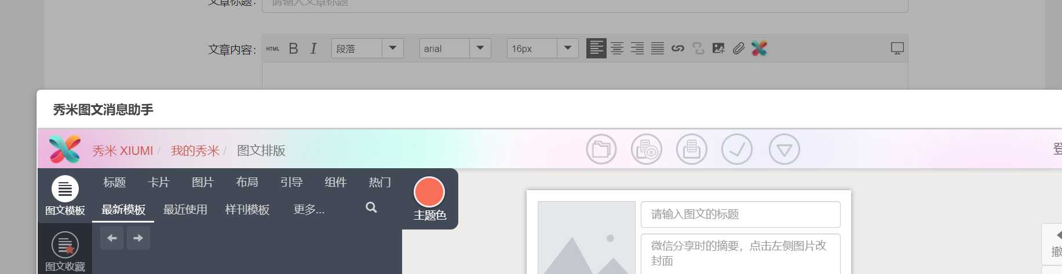Apply italic formatting in the editor toolbar
The image size is (1062, 274).
(313, 49)
